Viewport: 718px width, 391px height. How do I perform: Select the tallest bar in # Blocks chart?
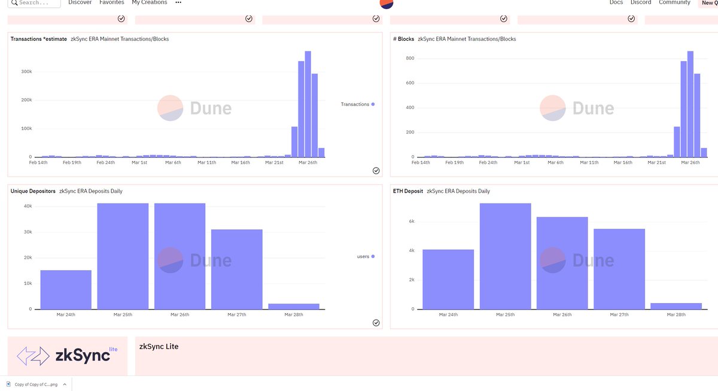pos(690,104)
